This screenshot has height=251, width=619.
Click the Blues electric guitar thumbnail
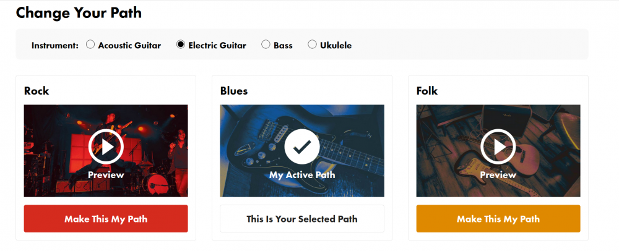point(302,150)
